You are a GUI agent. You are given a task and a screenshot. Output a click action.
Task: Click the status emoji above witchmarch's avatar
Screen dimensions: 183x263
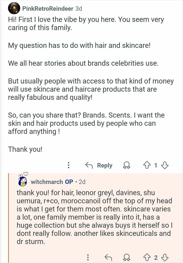pyautogui.click(x=26, y=173)
